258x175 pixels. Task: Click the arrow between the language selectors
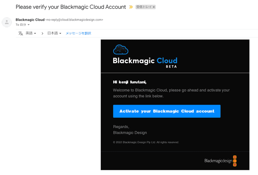[x=42, y=33]
